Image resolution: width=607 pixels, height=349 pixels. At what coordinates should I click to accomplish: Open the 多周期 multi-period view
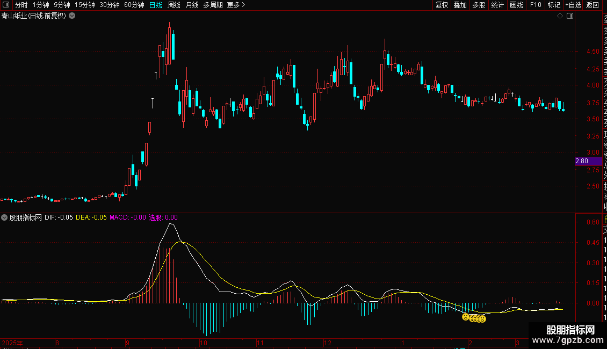pyautogui.click(x=213, y=5)
